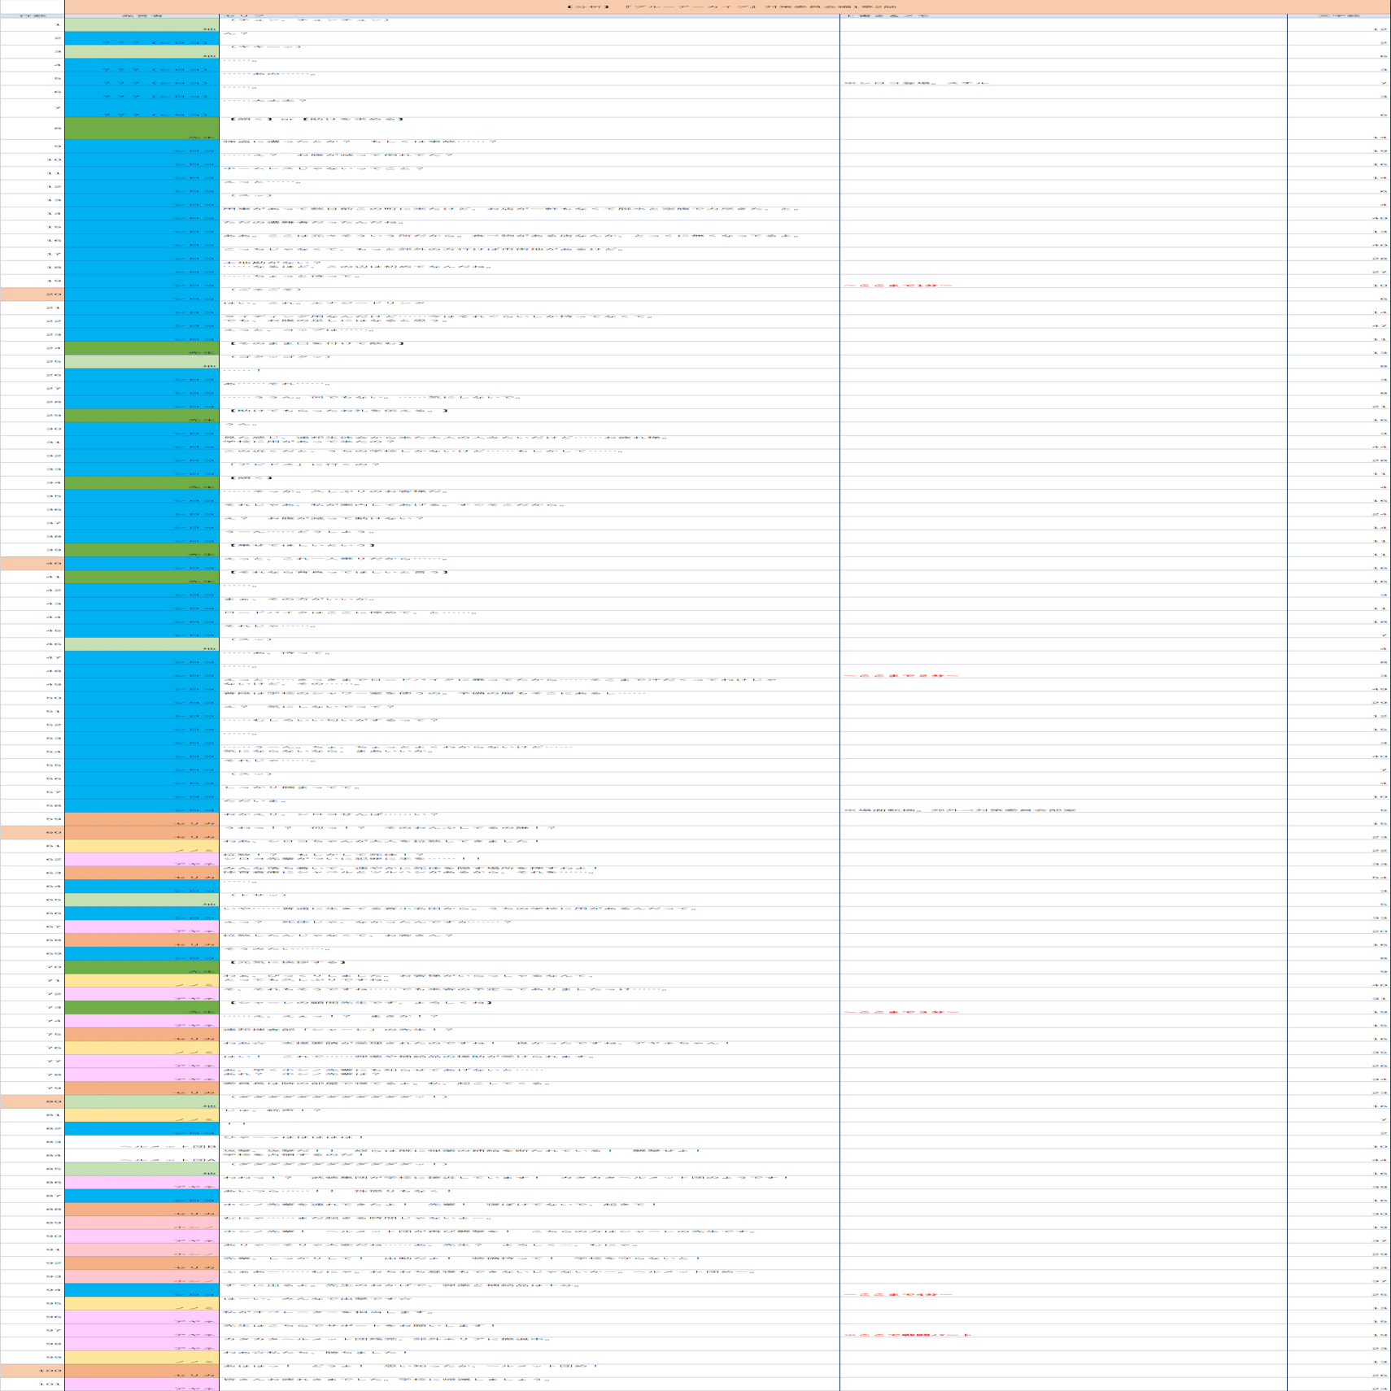The width and height of the screenshot is (1391, 1391).
Task: Select the light green speaker cell in row 1
Action: (x=142, y=25)
